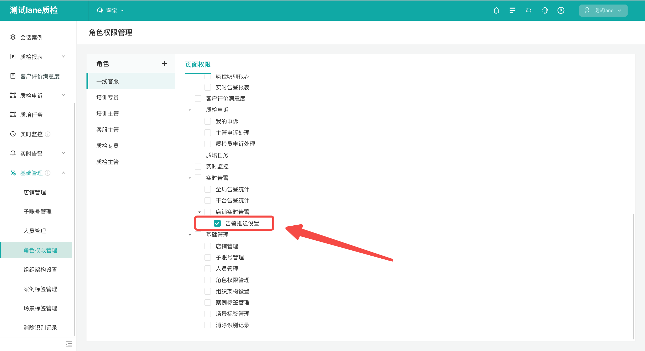Collapse the 实时告警 tree node arrow
This screenshot has width=645, height=351.
click(190, 178)
